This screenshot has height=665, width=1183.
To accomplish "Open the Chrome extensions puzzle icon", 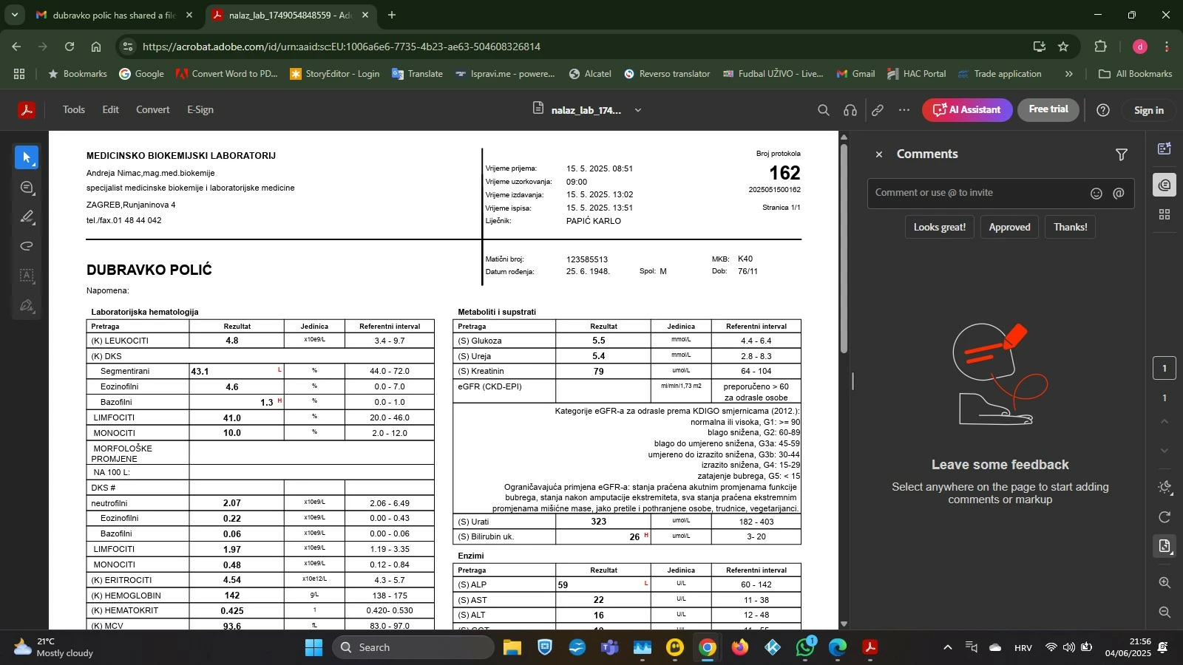I will (1100, 47).
